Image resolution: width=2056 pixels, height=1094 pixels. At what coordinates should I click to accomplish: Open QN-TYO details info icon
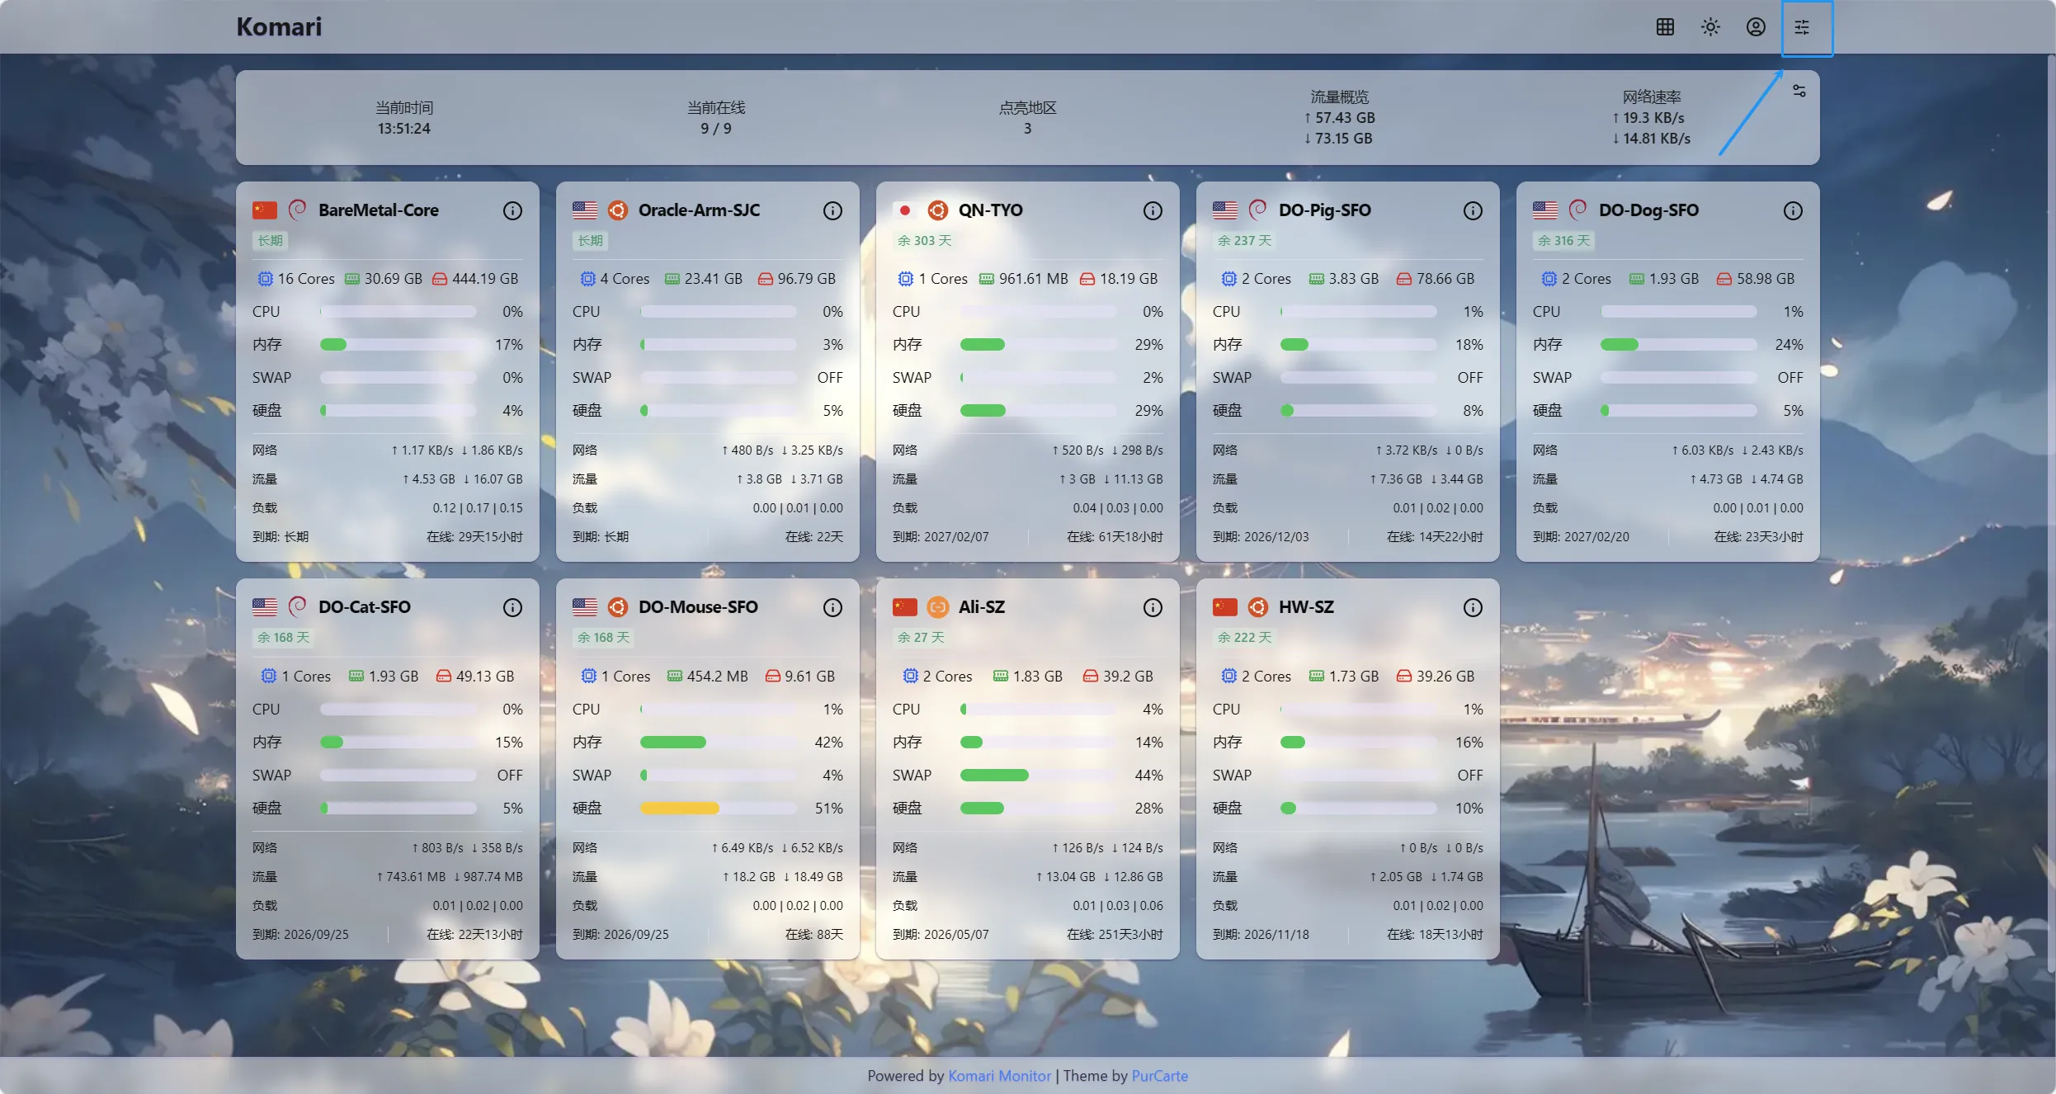click(x=1153, y=210)
